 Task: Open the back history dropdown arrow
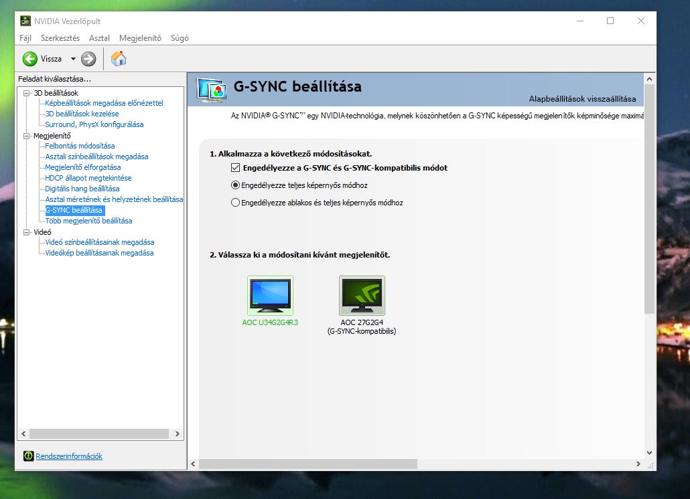point(73,59)
